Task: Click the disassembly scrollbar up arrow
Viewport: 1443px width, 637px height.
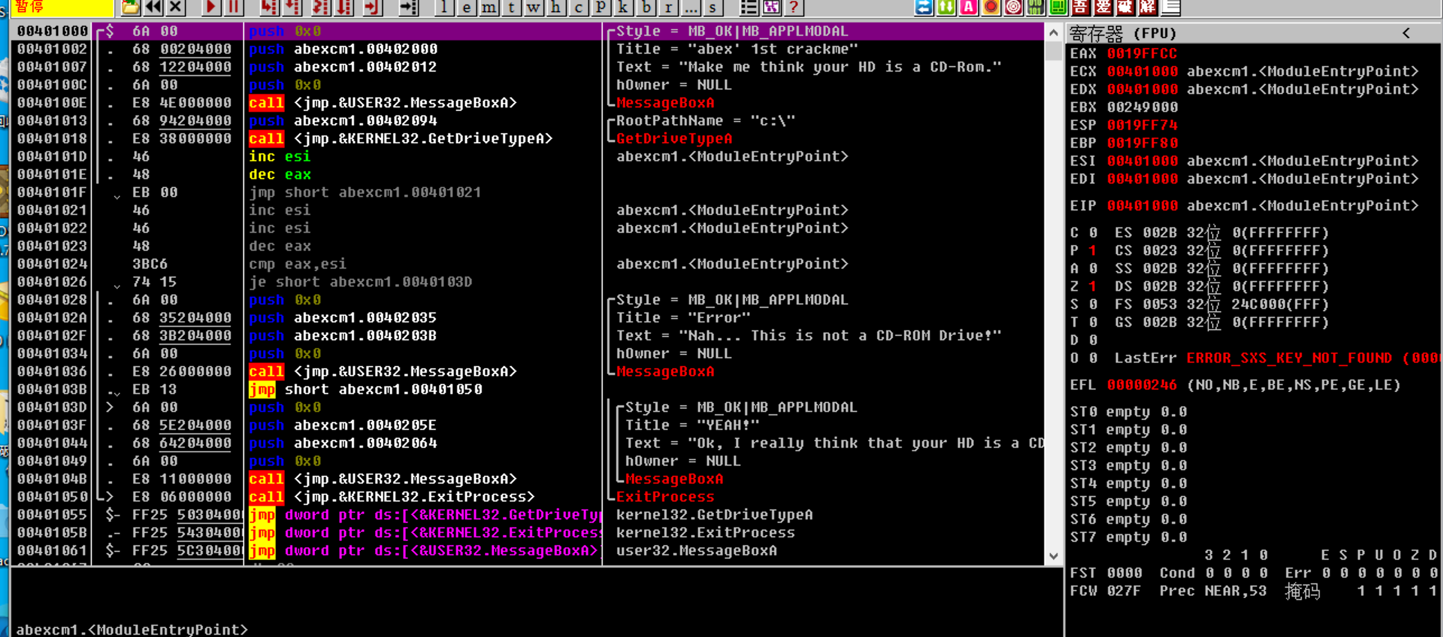Action: pyautogui.click(x=1054, y=32)
